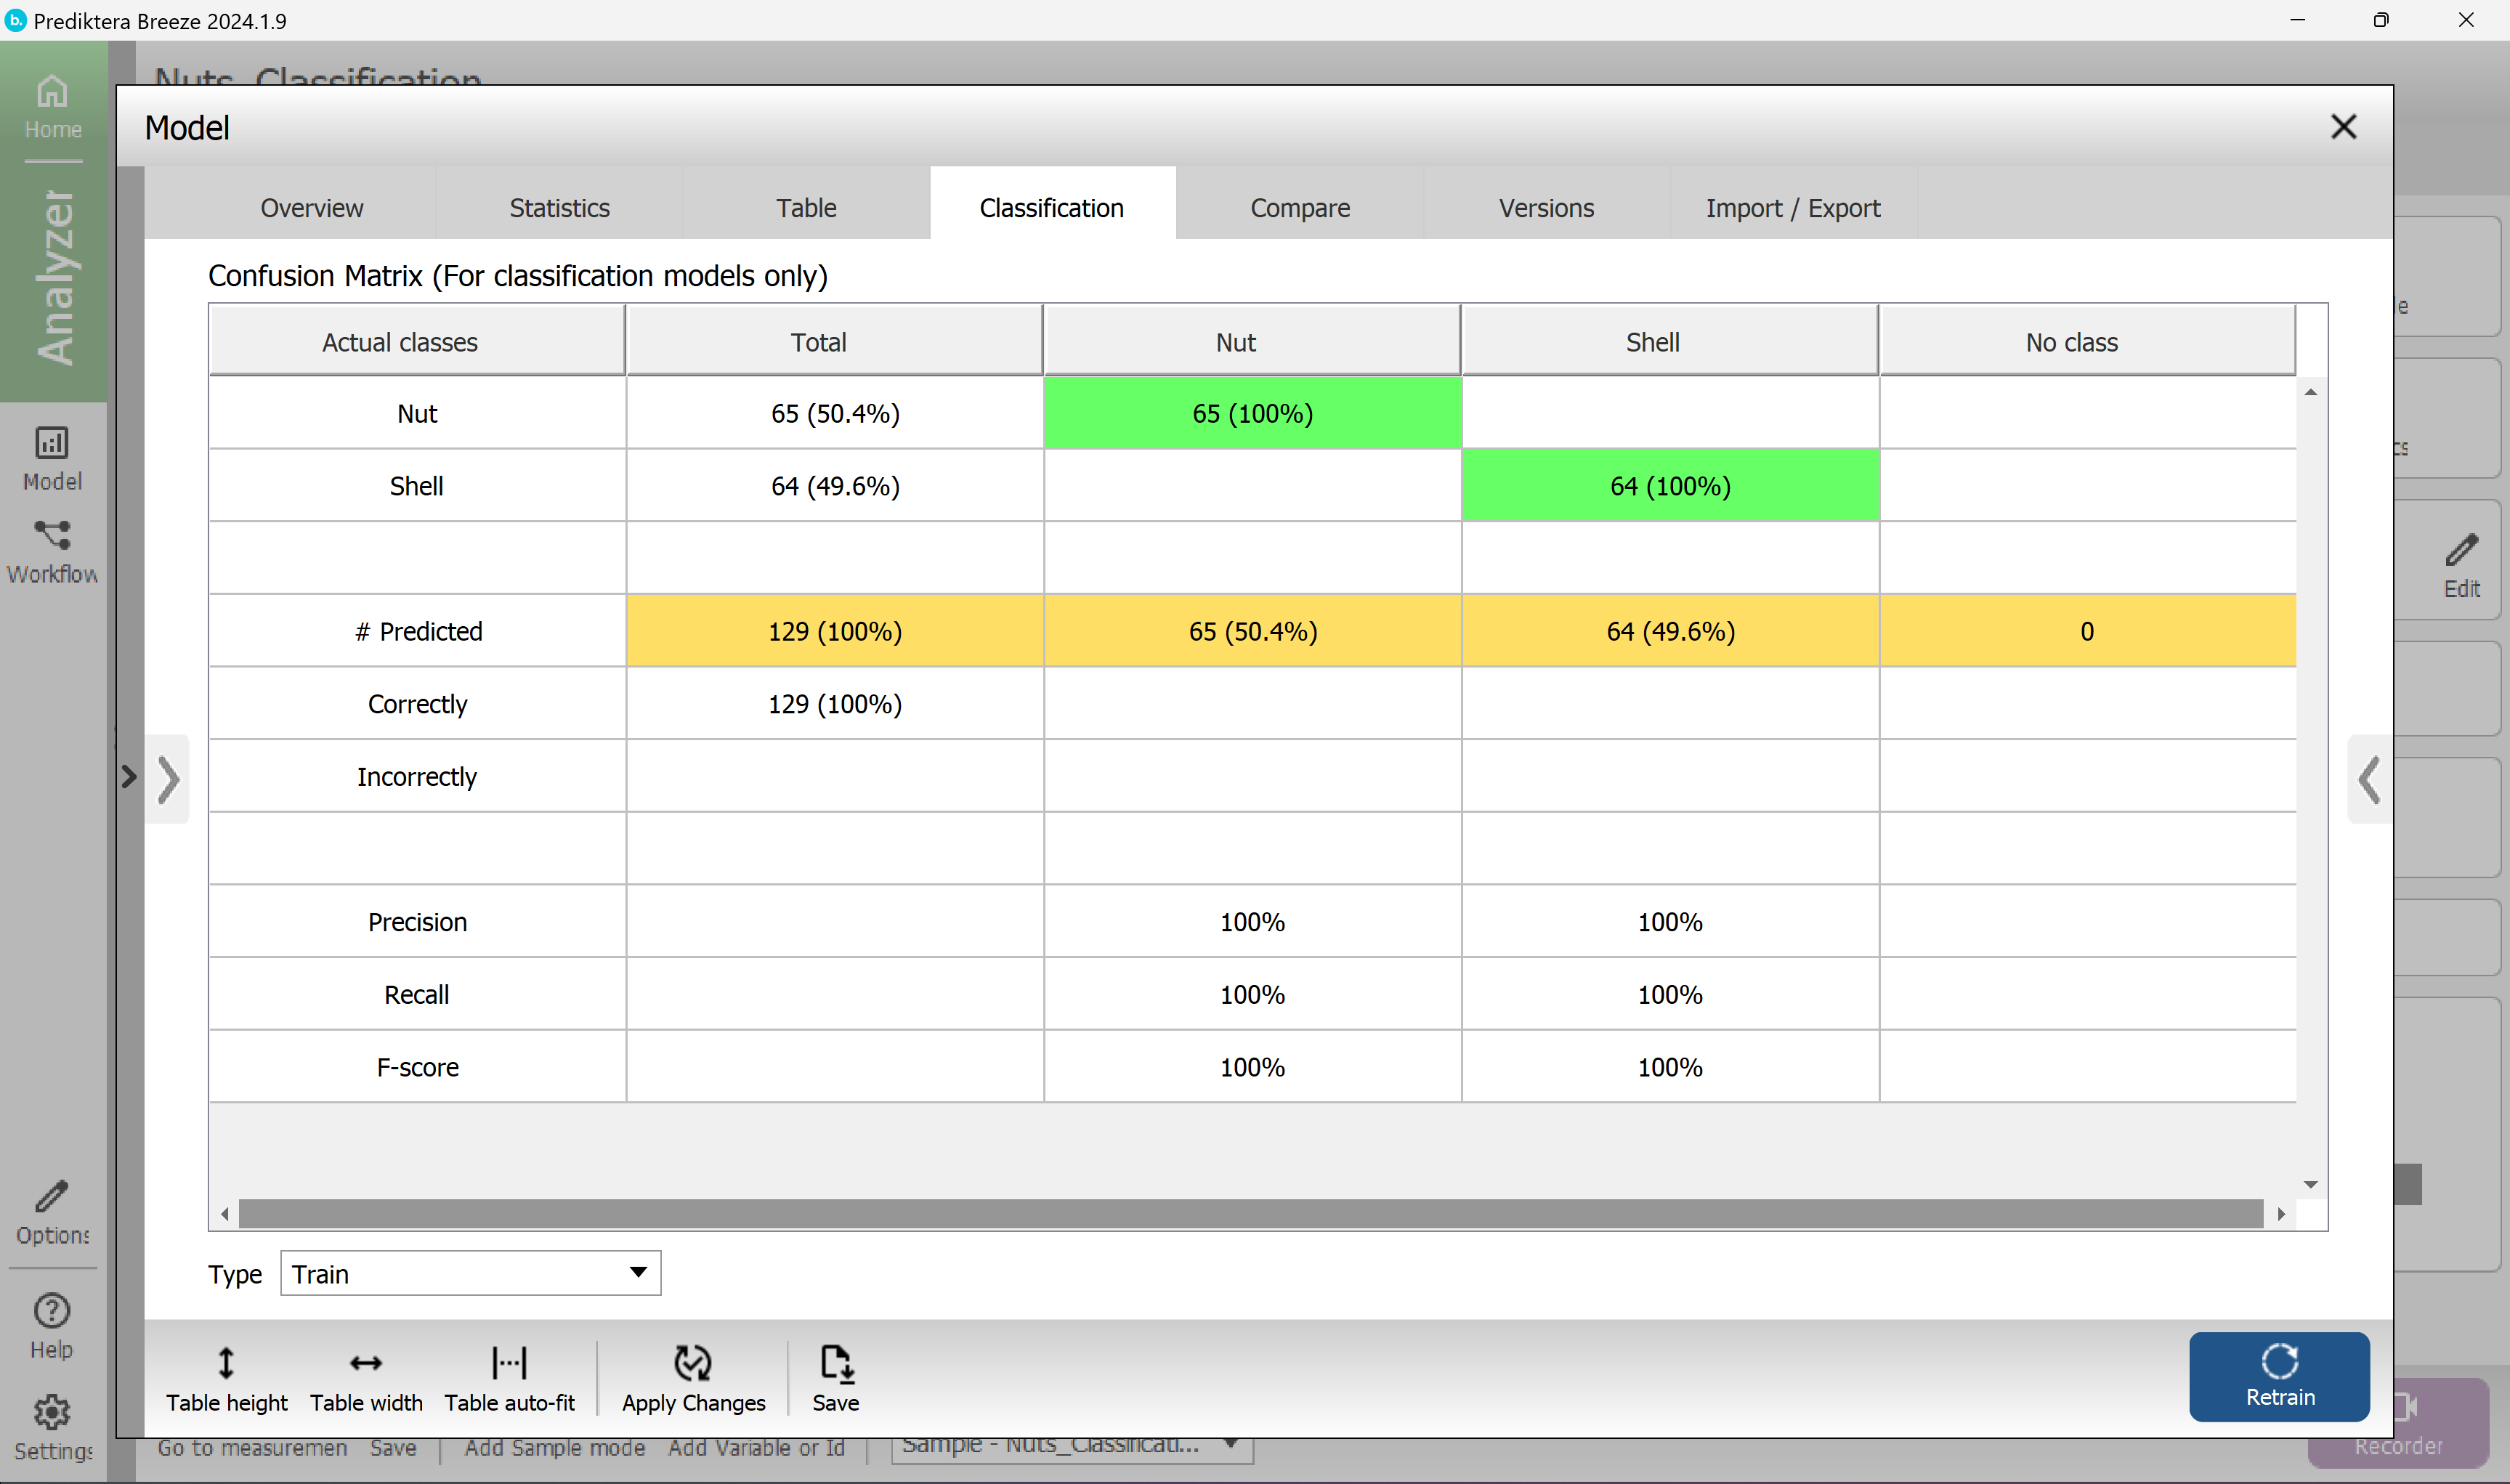Open the Import / Export tab

pyautogui.click(x=1792, y=208)
